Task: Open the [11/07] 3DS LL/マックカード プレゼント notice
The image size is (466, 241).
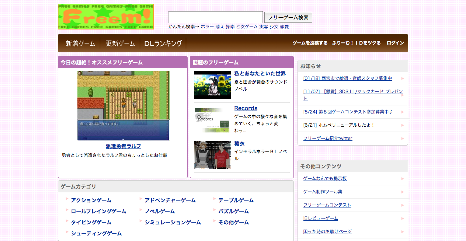Action: point(353,95)
